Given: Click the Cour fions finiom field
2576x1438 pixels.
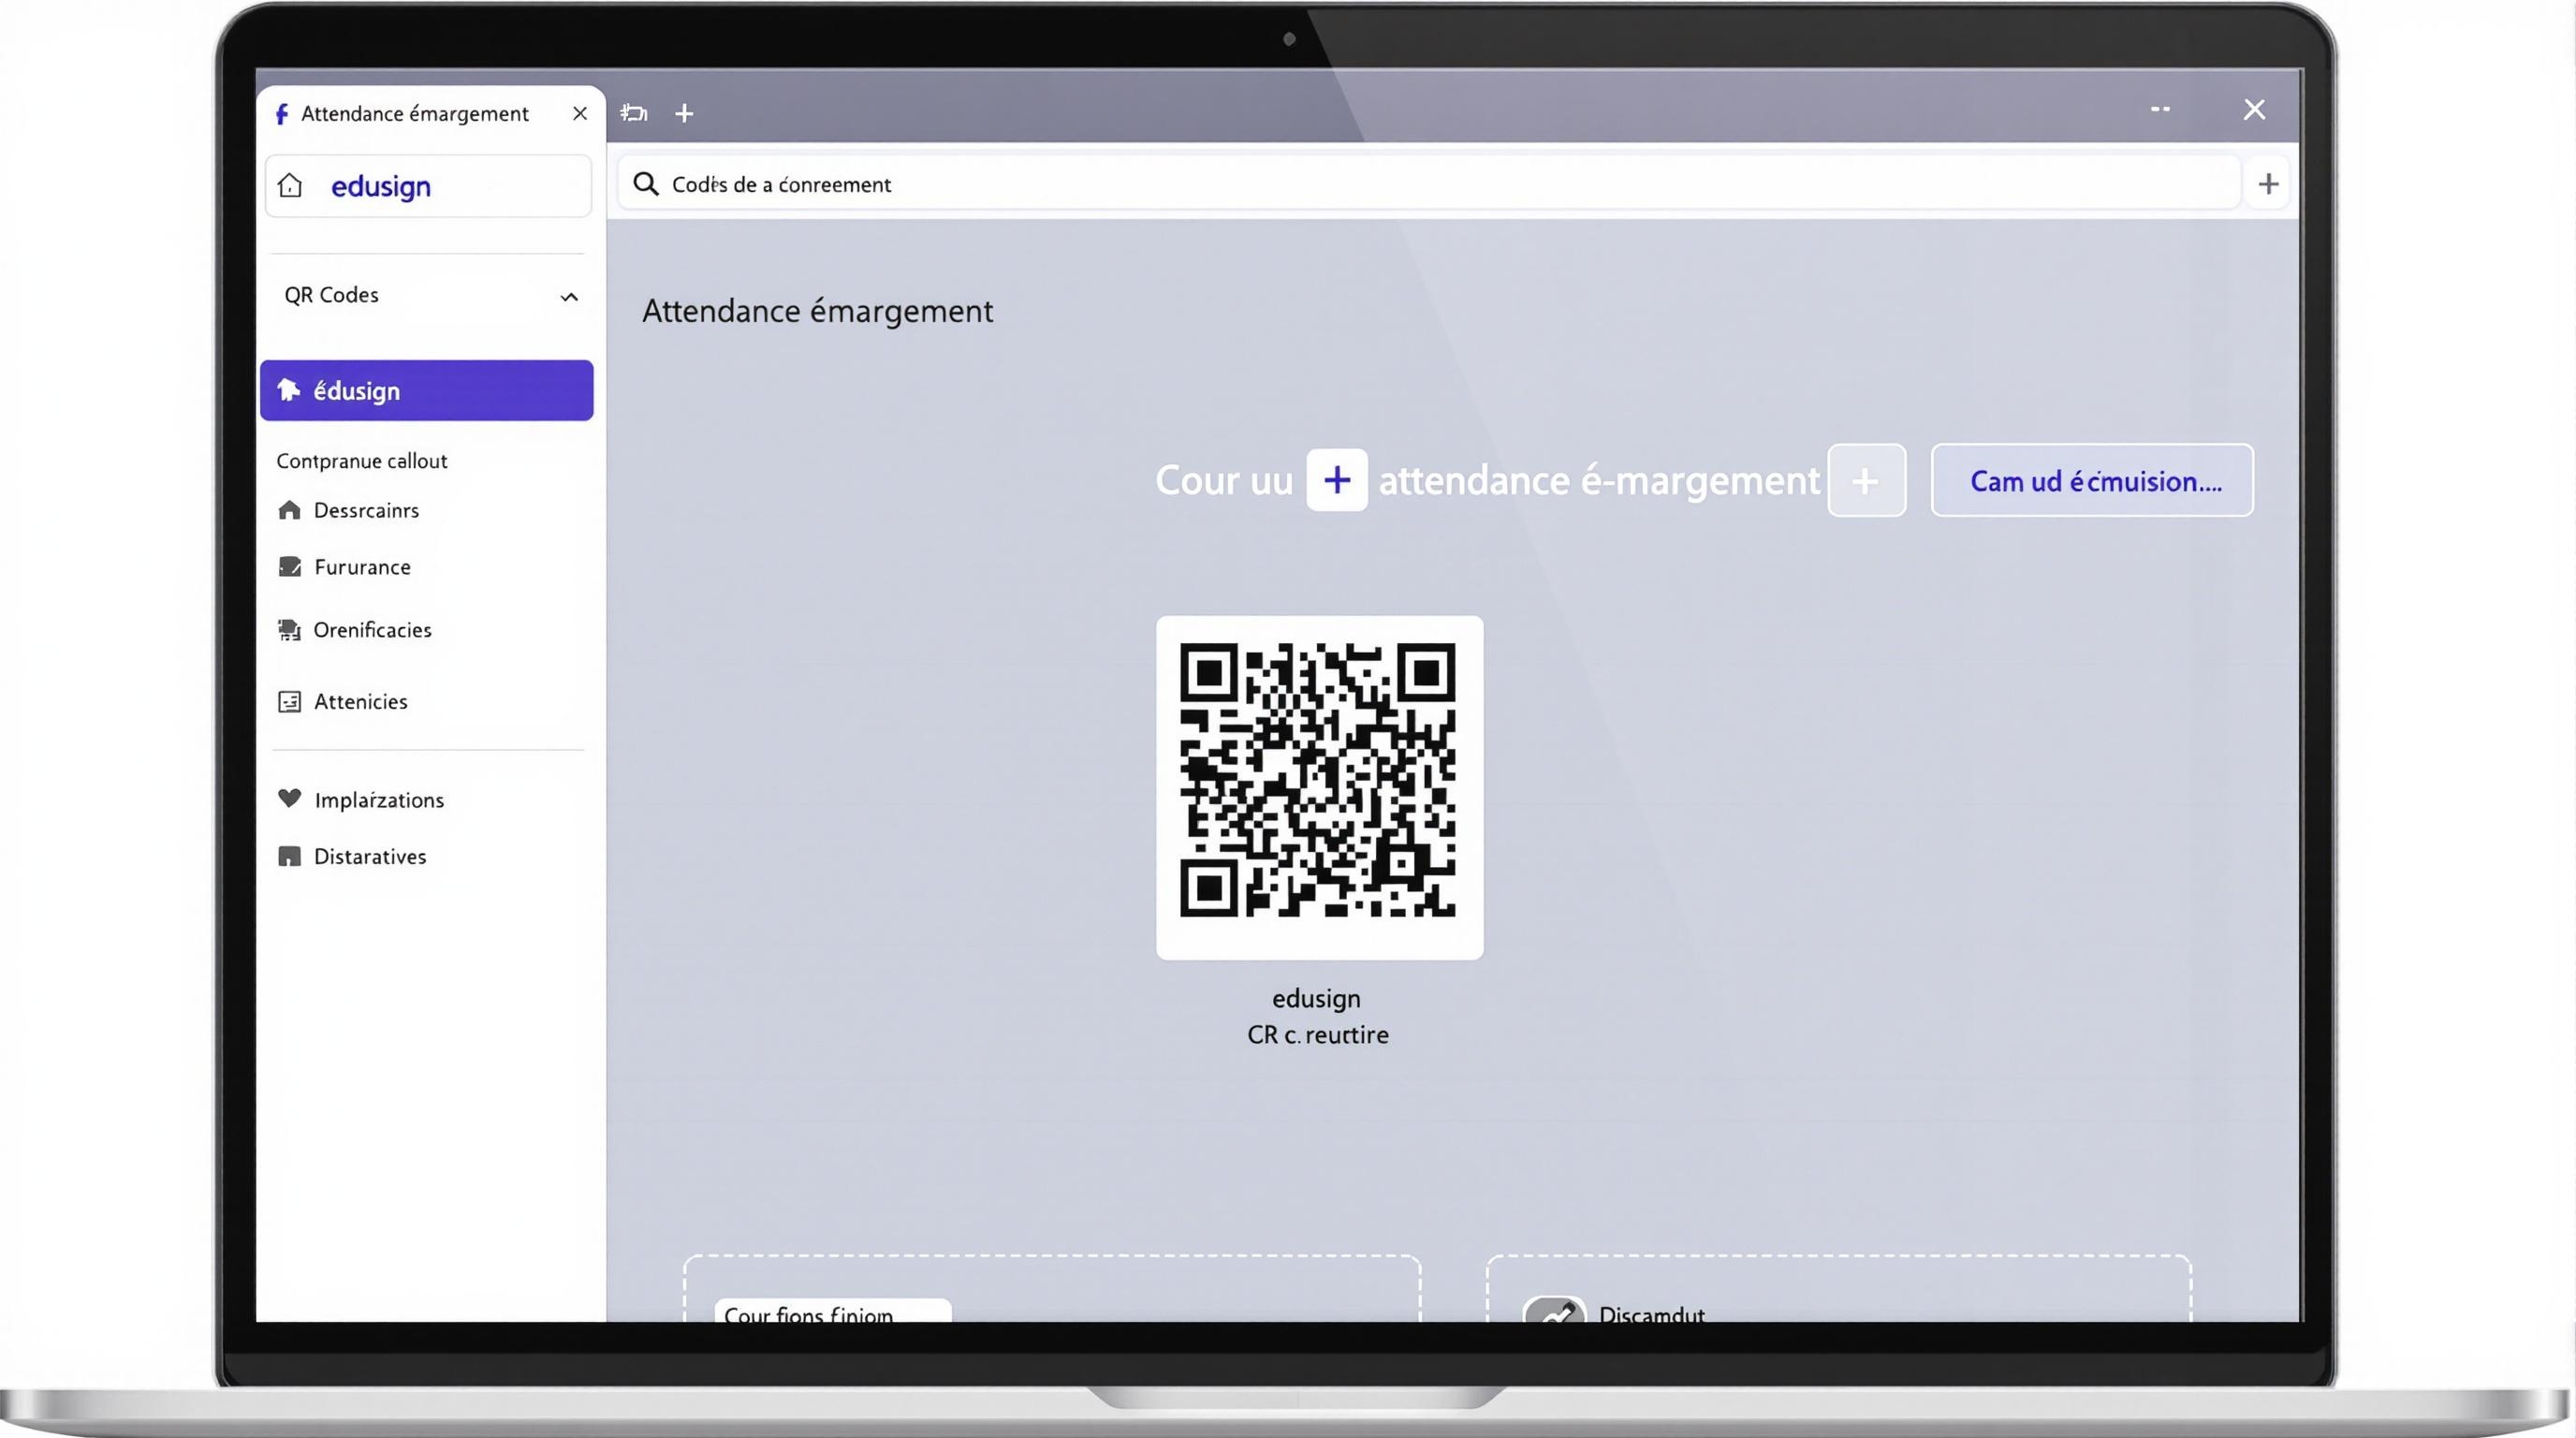Looking at the screenshot, I should [x=832, y=1311].
